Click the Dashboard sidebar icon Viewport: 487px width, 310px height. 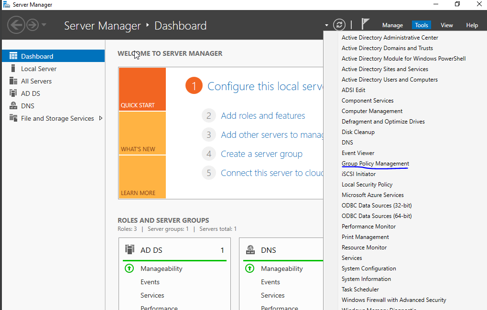click(x=13, y=56)
